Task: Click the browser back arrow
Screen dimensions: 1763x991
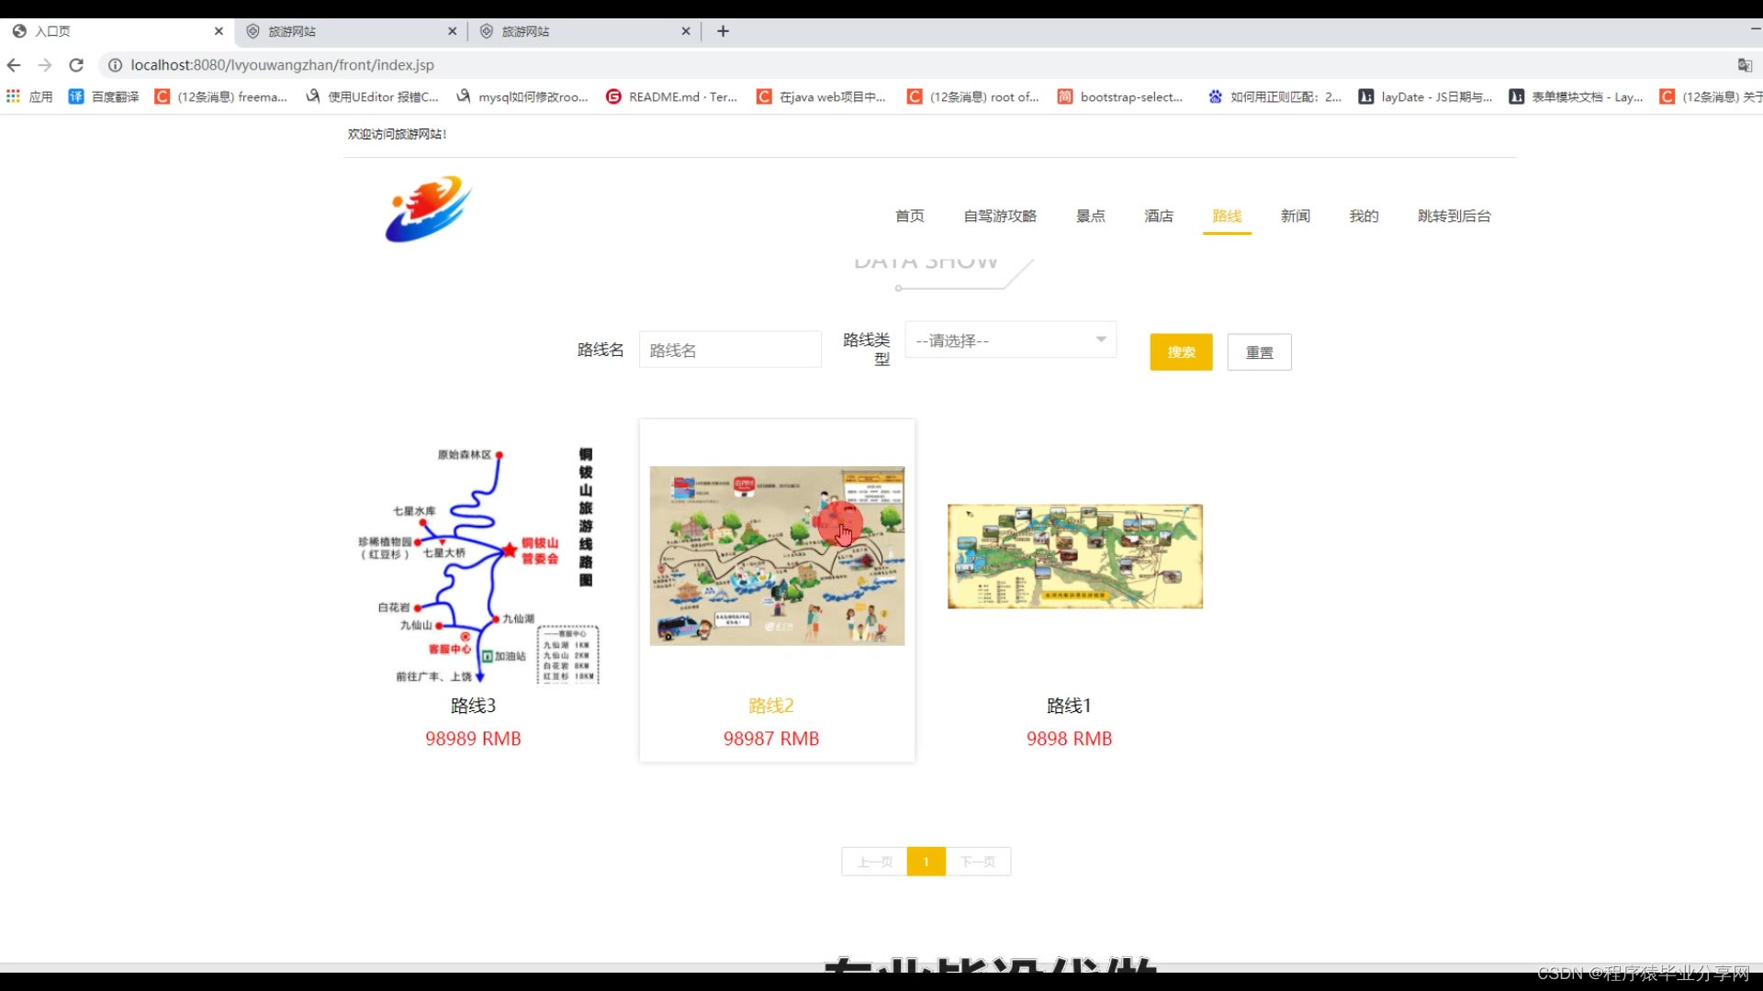Action: tap(14, 65)
